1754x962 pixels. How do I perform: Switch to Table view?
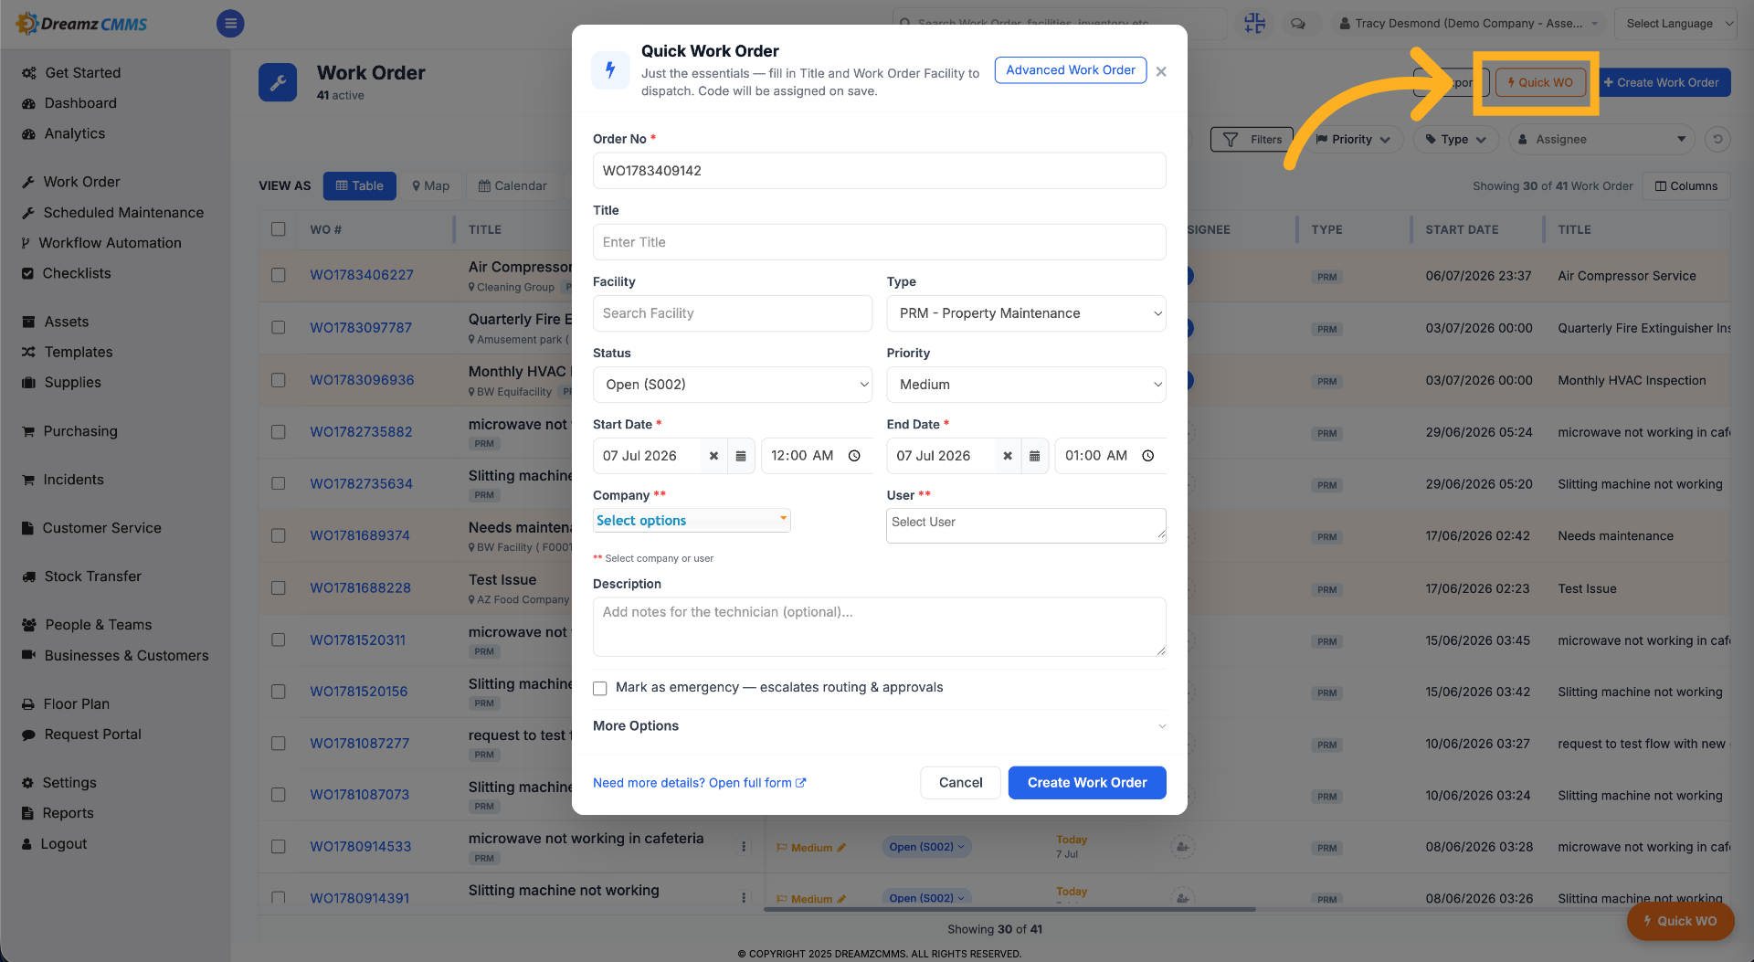pos(360,185)
